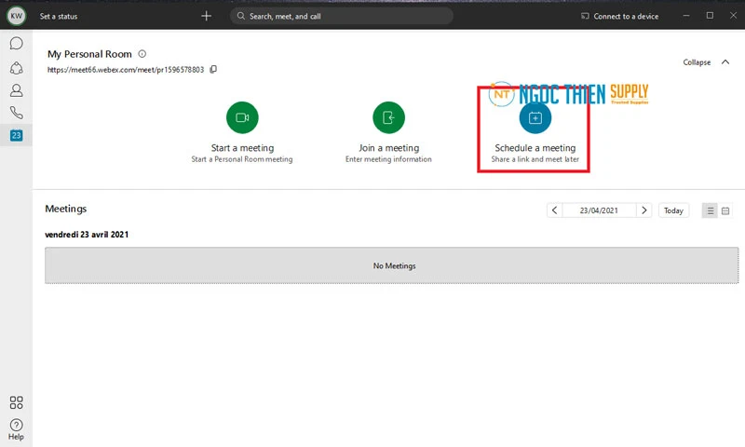This screenshot has width=745, height=447.
Task: Switch to calendar view
Action: [x=725, y=210]
